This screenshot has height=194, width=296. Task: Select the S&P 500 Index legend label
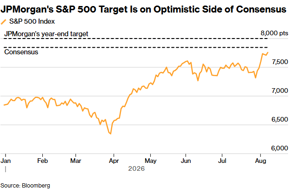[32, 21]
